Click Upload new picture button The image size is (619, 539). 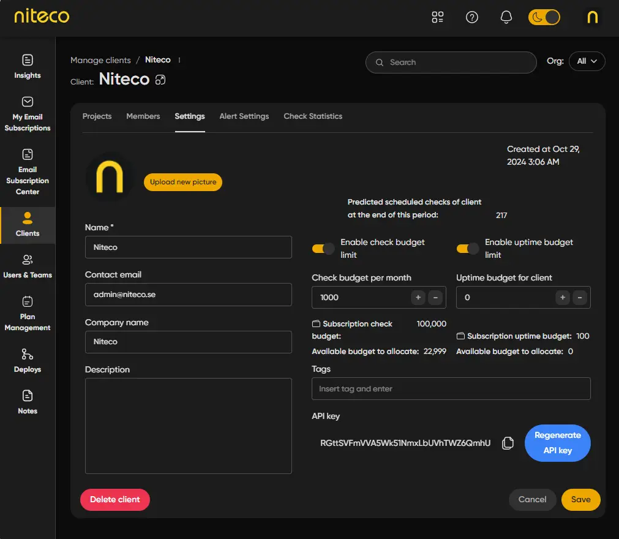pos(183,182)
